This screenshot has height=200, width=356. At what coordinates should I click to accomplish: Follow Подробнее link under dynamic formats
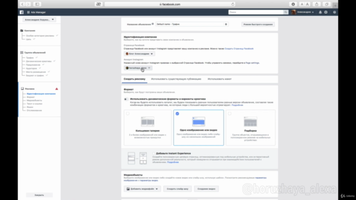238,105
